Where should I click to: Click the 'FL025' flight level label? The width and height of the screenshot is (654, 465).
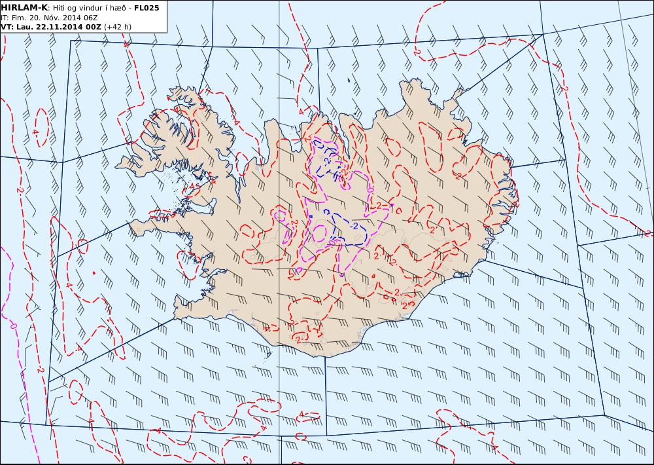146,8
